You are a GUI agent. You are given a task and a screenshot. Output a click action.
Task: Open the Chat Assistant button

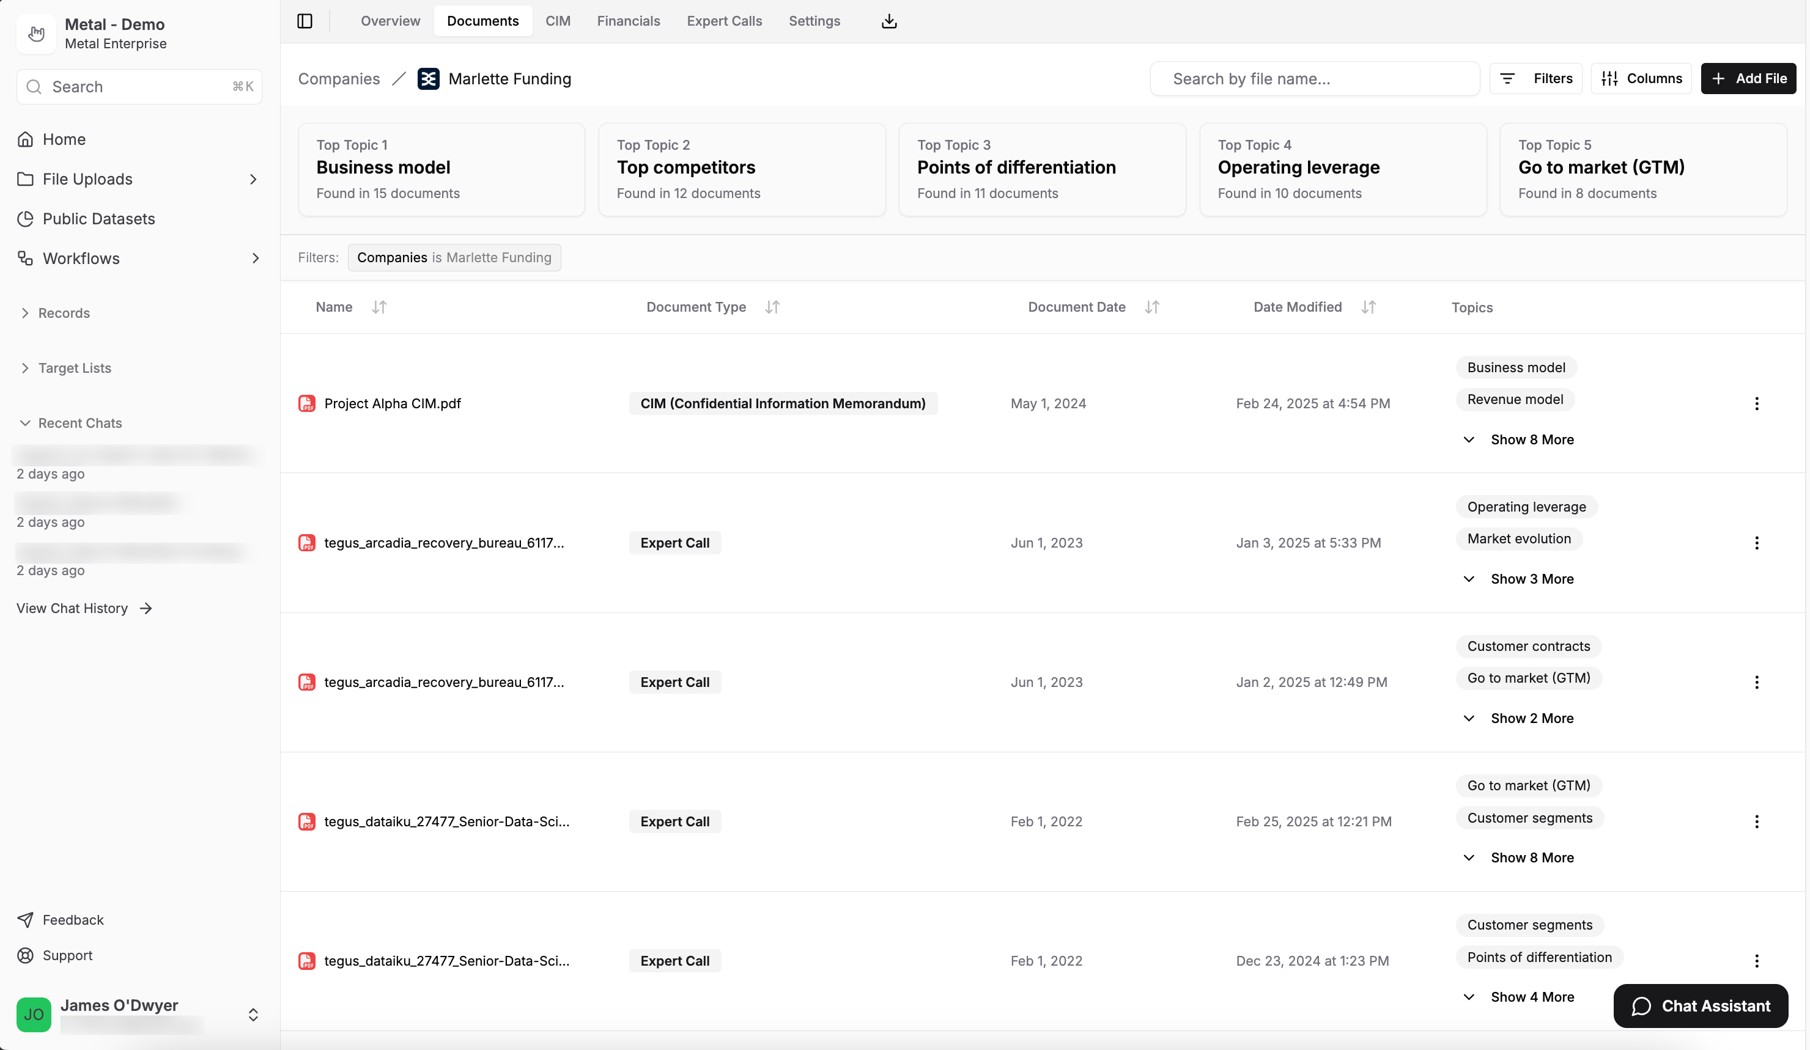click(1699, 1005)
